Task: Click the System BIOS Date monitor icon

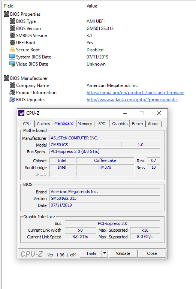Action: pyautogui.click(x=12, y=57)
